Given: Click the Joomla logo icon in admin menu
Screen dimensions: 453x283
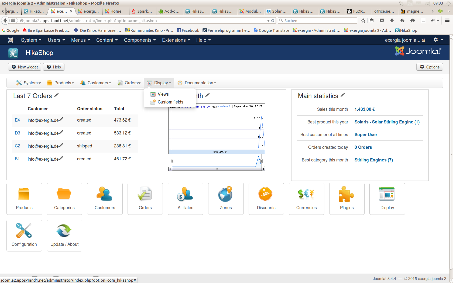Looking at the screenshot, I should pos(11,40).
